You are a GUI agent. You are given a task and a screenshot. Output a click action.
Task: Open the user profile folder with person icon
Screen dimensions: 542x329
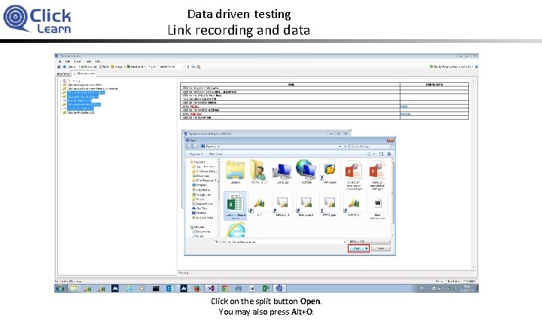(x=258, y=171)
